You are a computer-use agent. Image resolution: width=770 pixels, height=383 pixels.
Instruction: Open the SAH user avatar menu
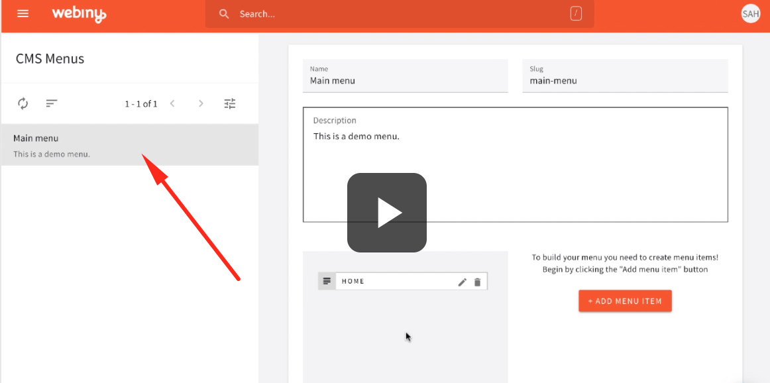[750, 14]
